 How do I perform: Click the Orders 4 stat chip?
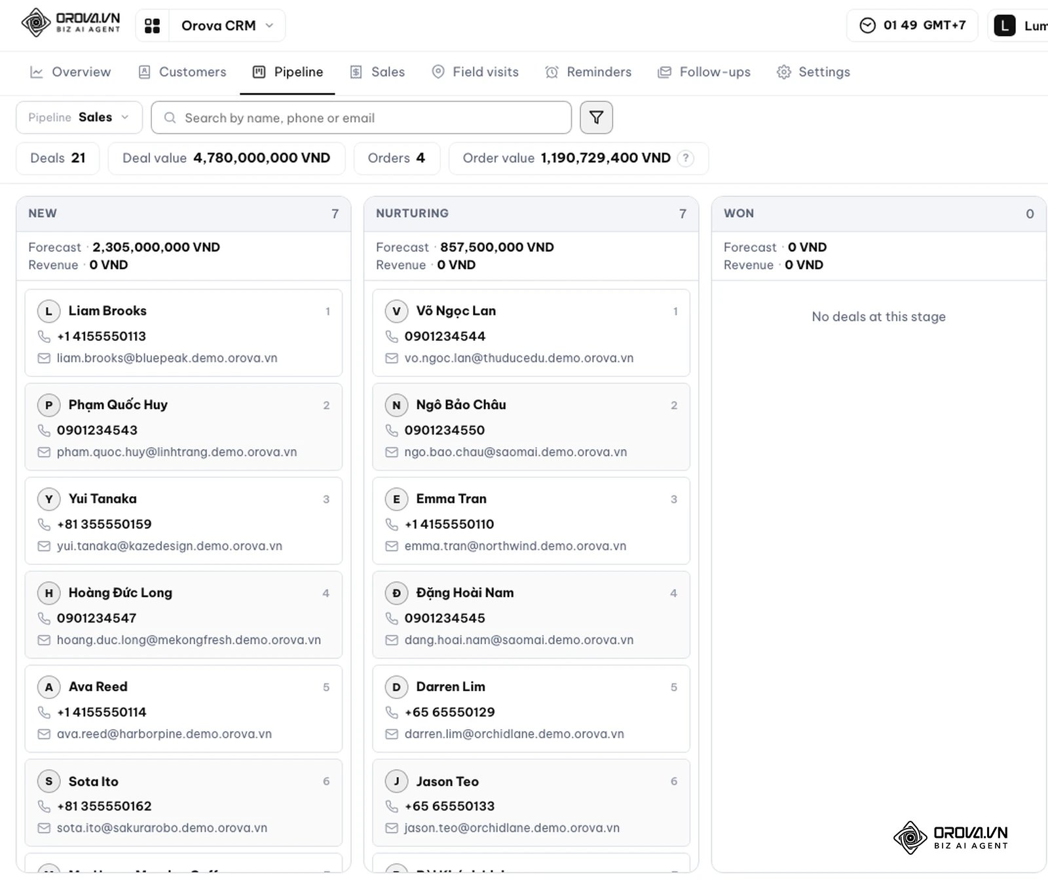397,158
